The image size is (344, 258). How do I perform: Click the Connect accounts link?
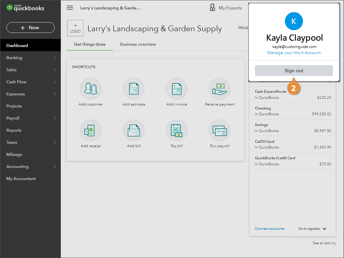coord(269,229)
